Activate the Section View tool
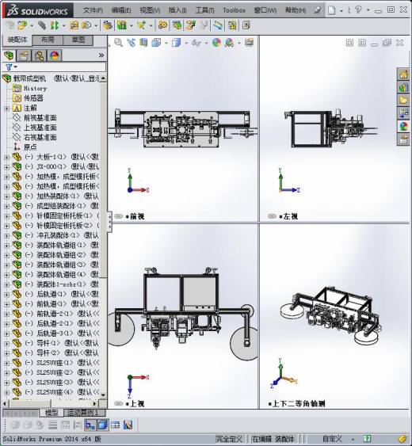 coord(143,43)
